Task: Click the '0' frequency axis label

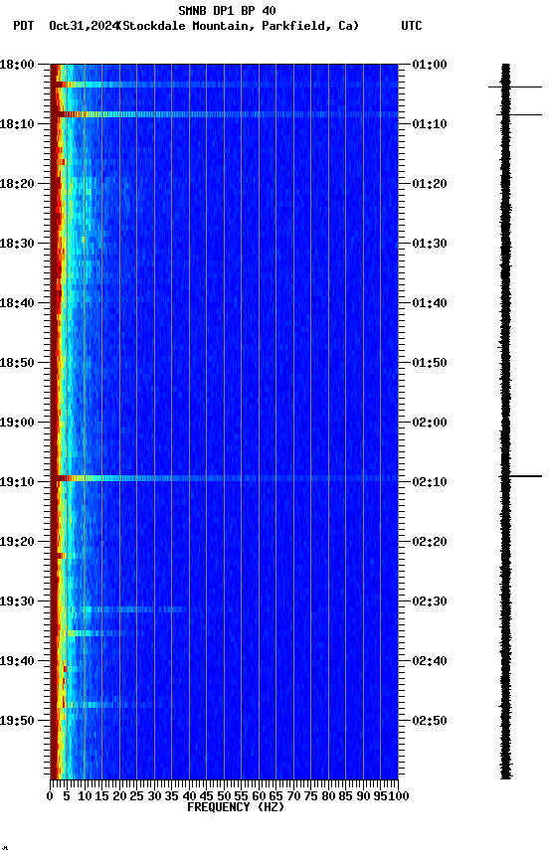Action: (x=51, y=796)
